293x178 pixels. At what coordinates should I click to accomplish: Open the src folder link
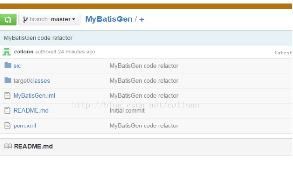click(x=17, y=66)
